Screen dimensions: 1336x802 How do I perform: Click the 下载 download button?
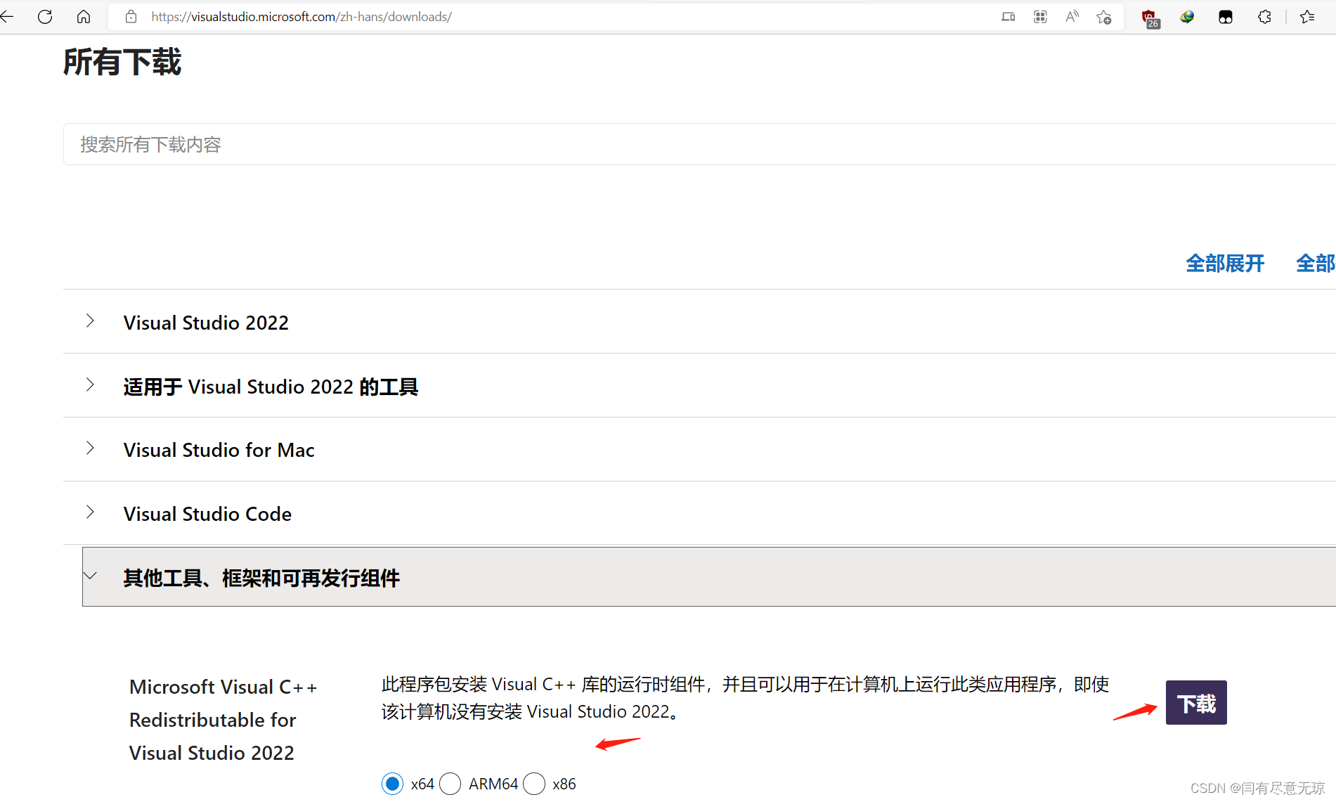1196,702
